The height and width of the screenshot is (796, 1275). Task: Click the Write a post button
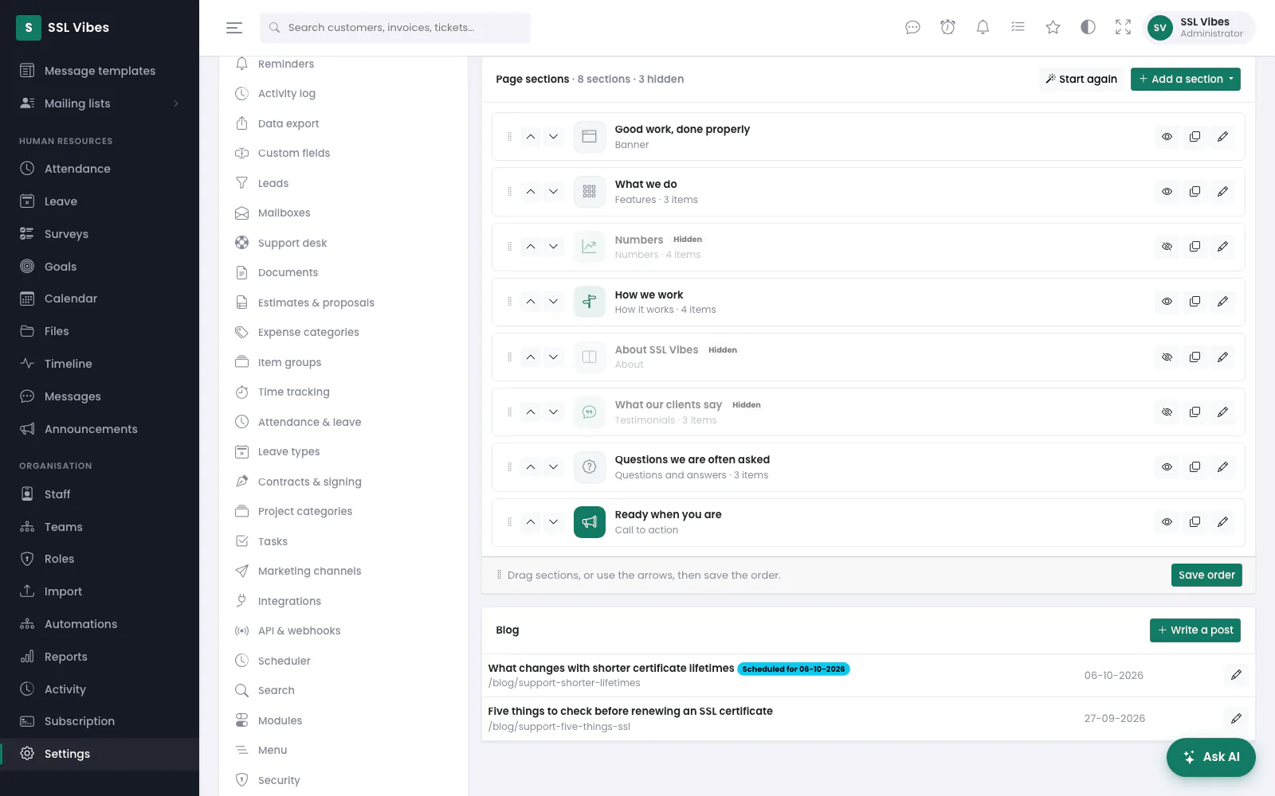click(x=1195, y=630)
